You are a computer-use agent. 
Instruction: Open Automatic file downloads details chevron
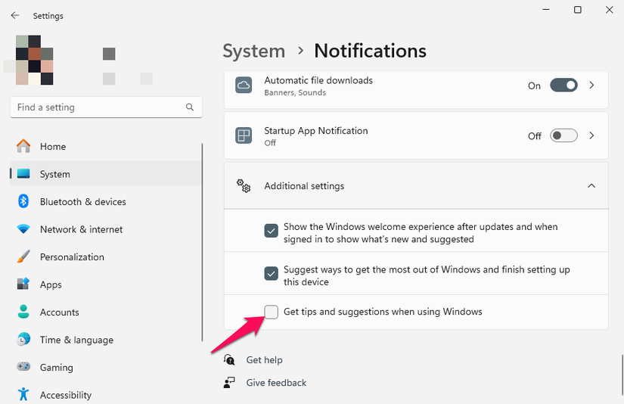tap(592, 85)
